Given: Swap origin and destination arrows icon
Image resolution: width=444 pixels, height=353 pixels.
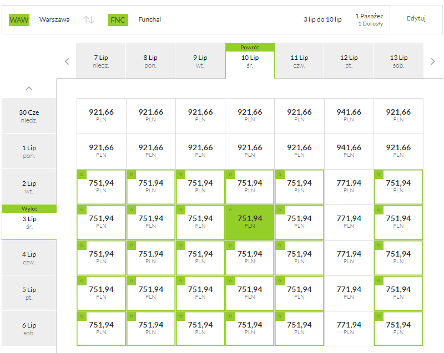Looking at the screenshot, I should pos(89,20).
